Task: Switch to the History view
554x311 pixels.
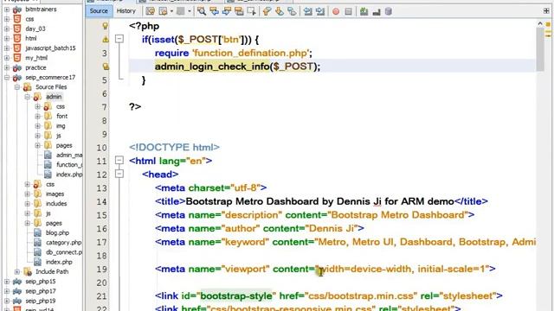Action: click(126, 11)
